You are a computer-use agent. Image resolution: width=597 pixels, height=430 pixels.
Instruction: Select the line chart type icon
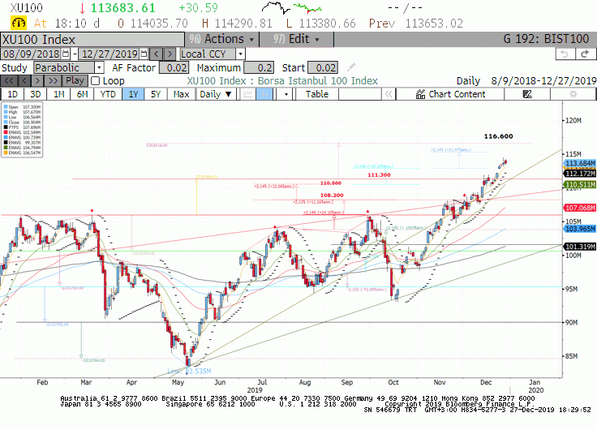click(x=248, y=94)
